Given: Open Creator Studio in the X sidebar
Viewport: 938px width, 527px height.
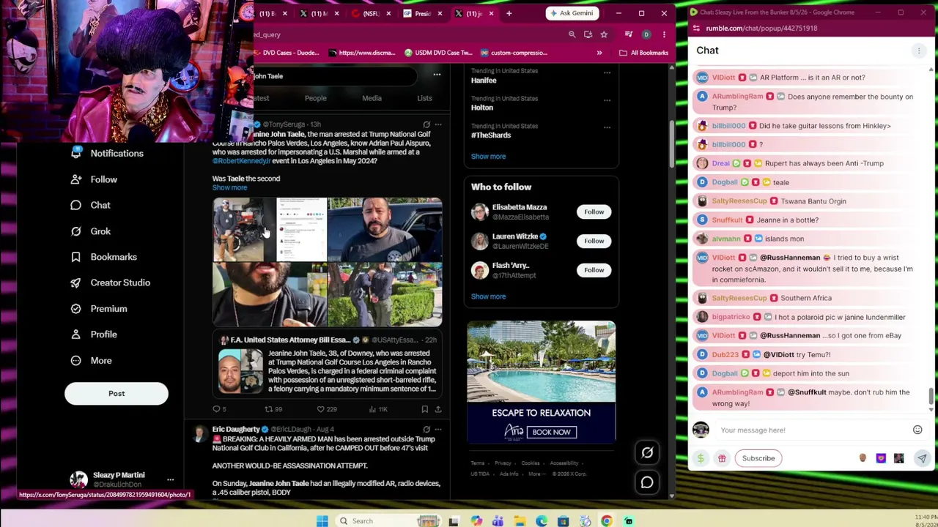Looking at the screenshot, I should click(x=110, y=283).
